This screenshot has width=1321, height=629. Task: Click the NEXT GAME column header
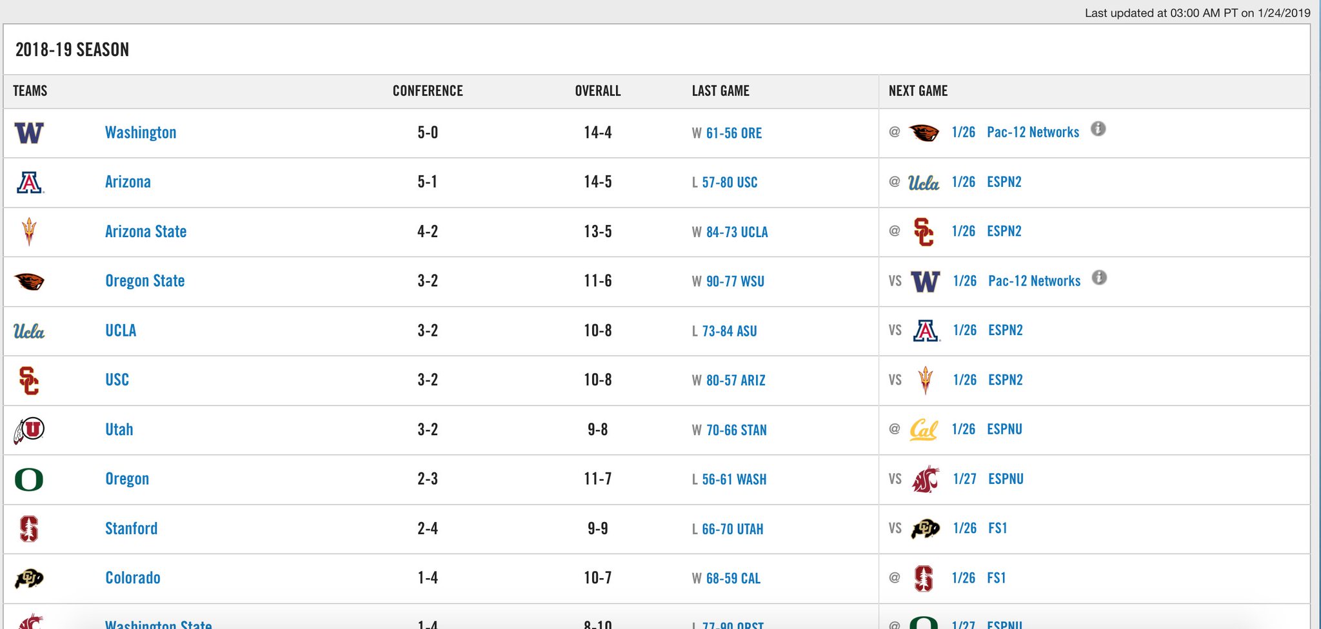pyautogui.click(x=918, y=91)
